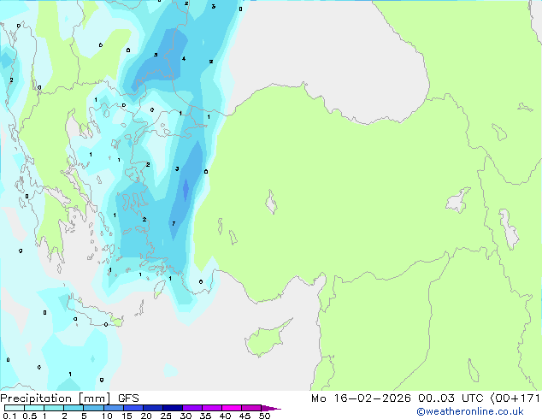542x419 pixels.
Task: Click the legend label '50'
Action: point(264,416)
